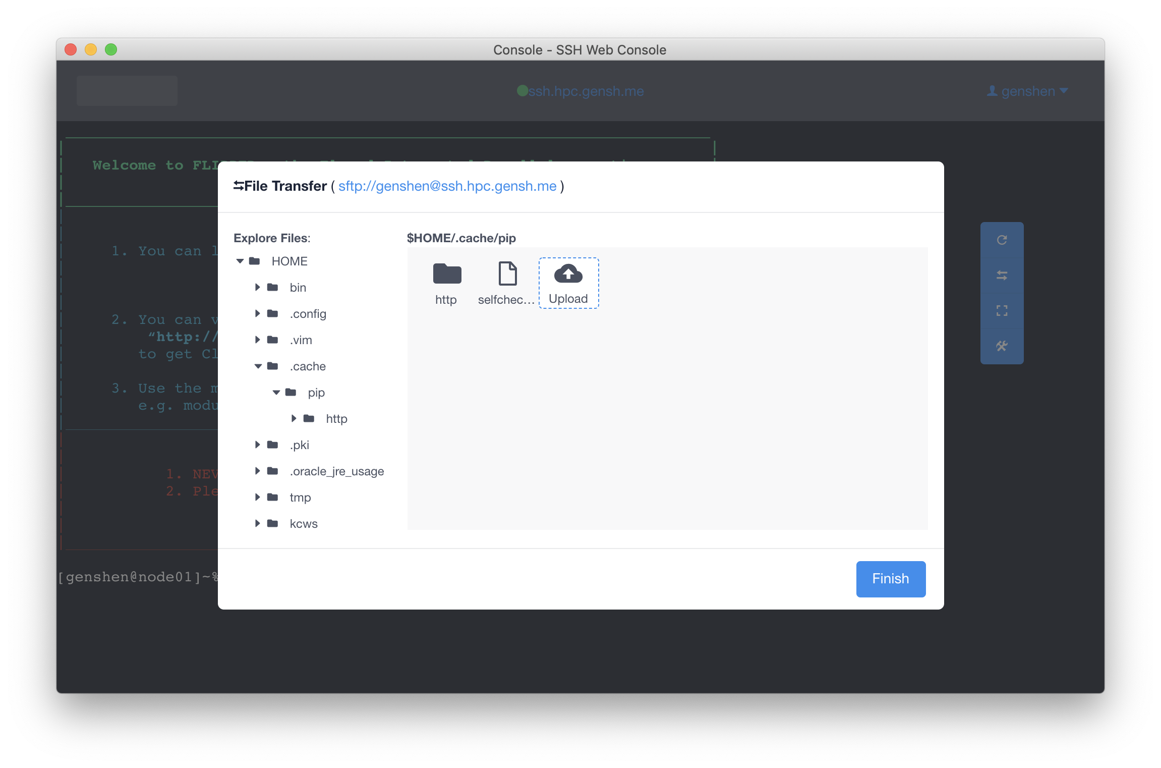The width and height of the screenshot is (1161, 768).
Task: Click the Finish button
Action: point(890,579)
